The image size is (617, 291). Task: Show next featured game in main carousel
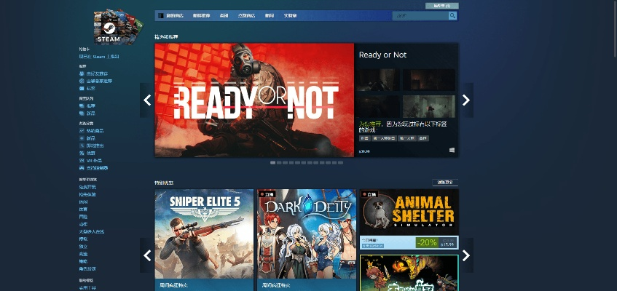click(466, 100)
